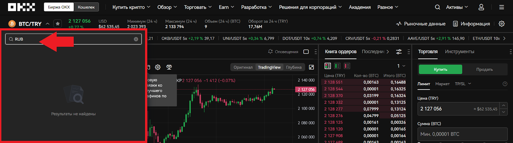The image size is (513, 143).
Task: Click the balance scale compare icon
Action: [169, 67]
